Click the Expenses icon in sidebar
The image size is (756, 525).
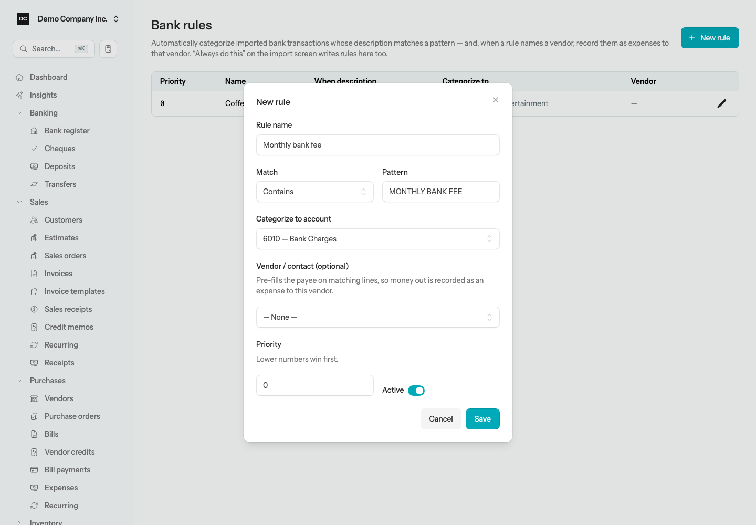[34, 488]
